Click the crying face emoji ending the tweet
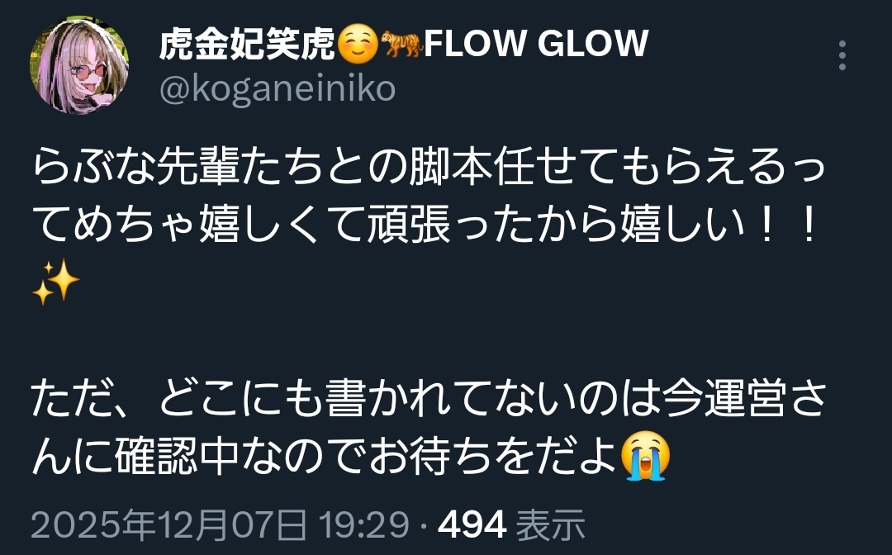This screenshot has width=892, height=555. 645,456
